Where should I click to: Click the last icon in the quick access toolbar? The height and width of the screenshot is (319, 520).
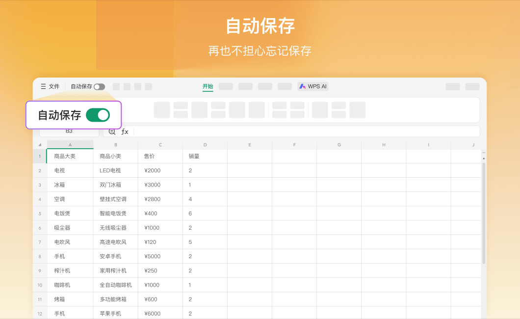(149, 86)
